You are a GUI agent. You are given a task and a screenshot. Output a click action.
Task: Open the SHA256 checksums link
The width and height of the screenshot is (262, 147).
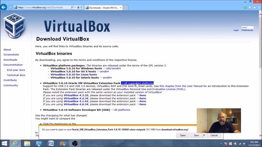point(48,124)
